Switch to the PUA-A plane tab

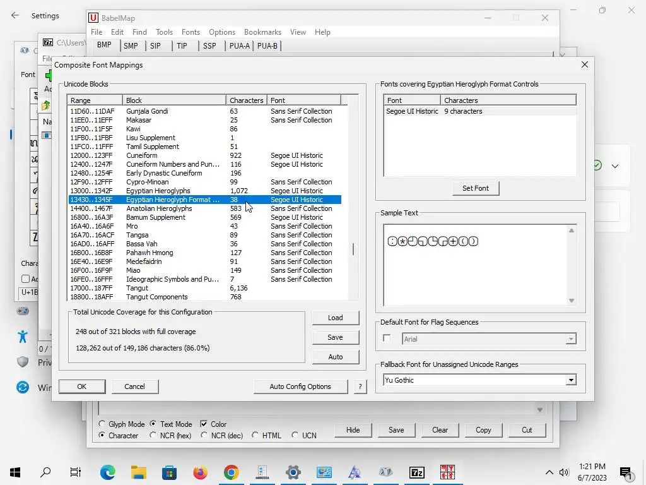[239, 45]
